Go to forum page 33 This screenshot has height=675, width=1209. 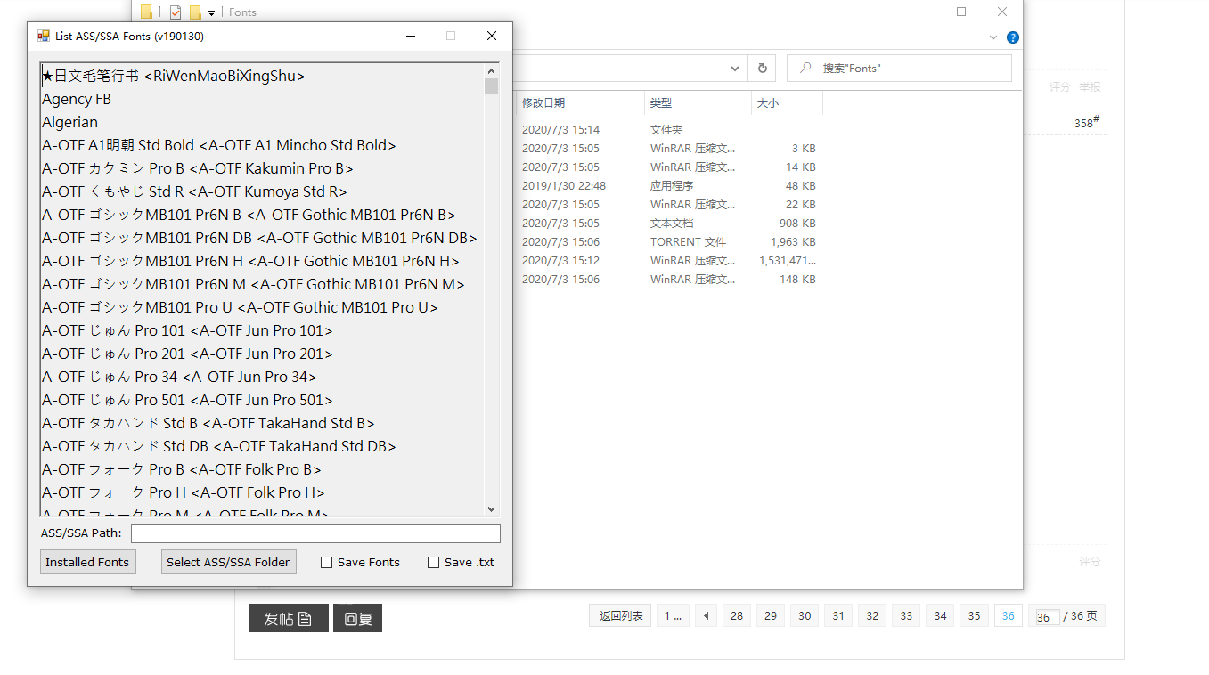click(906, 615)
